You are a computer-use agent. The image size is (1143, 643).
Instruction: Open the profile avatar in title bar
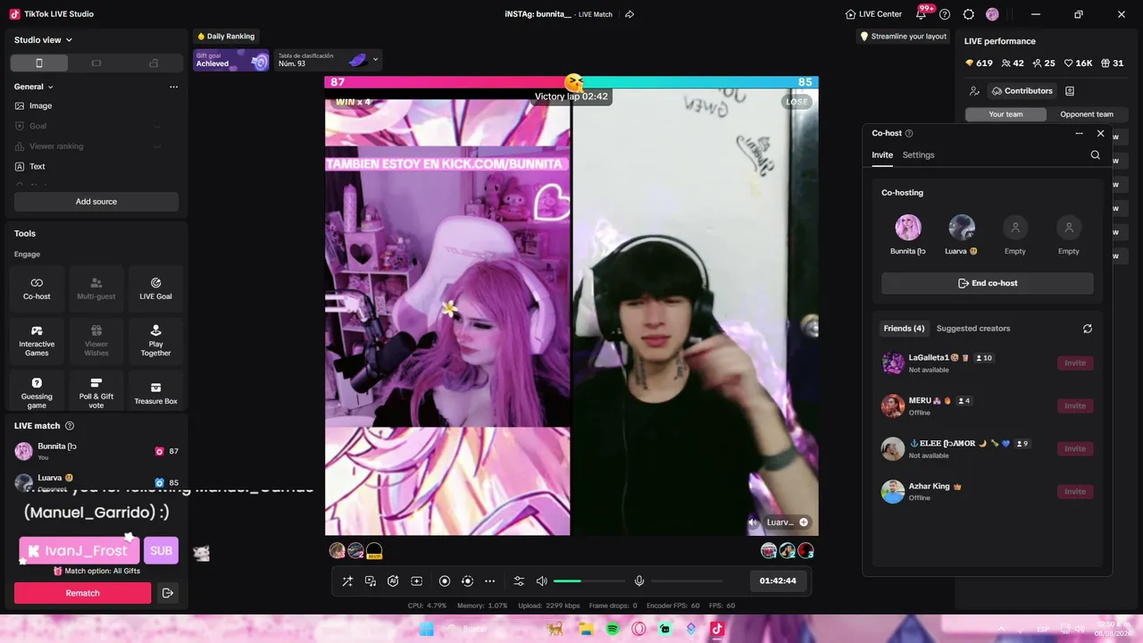point(992,14)
